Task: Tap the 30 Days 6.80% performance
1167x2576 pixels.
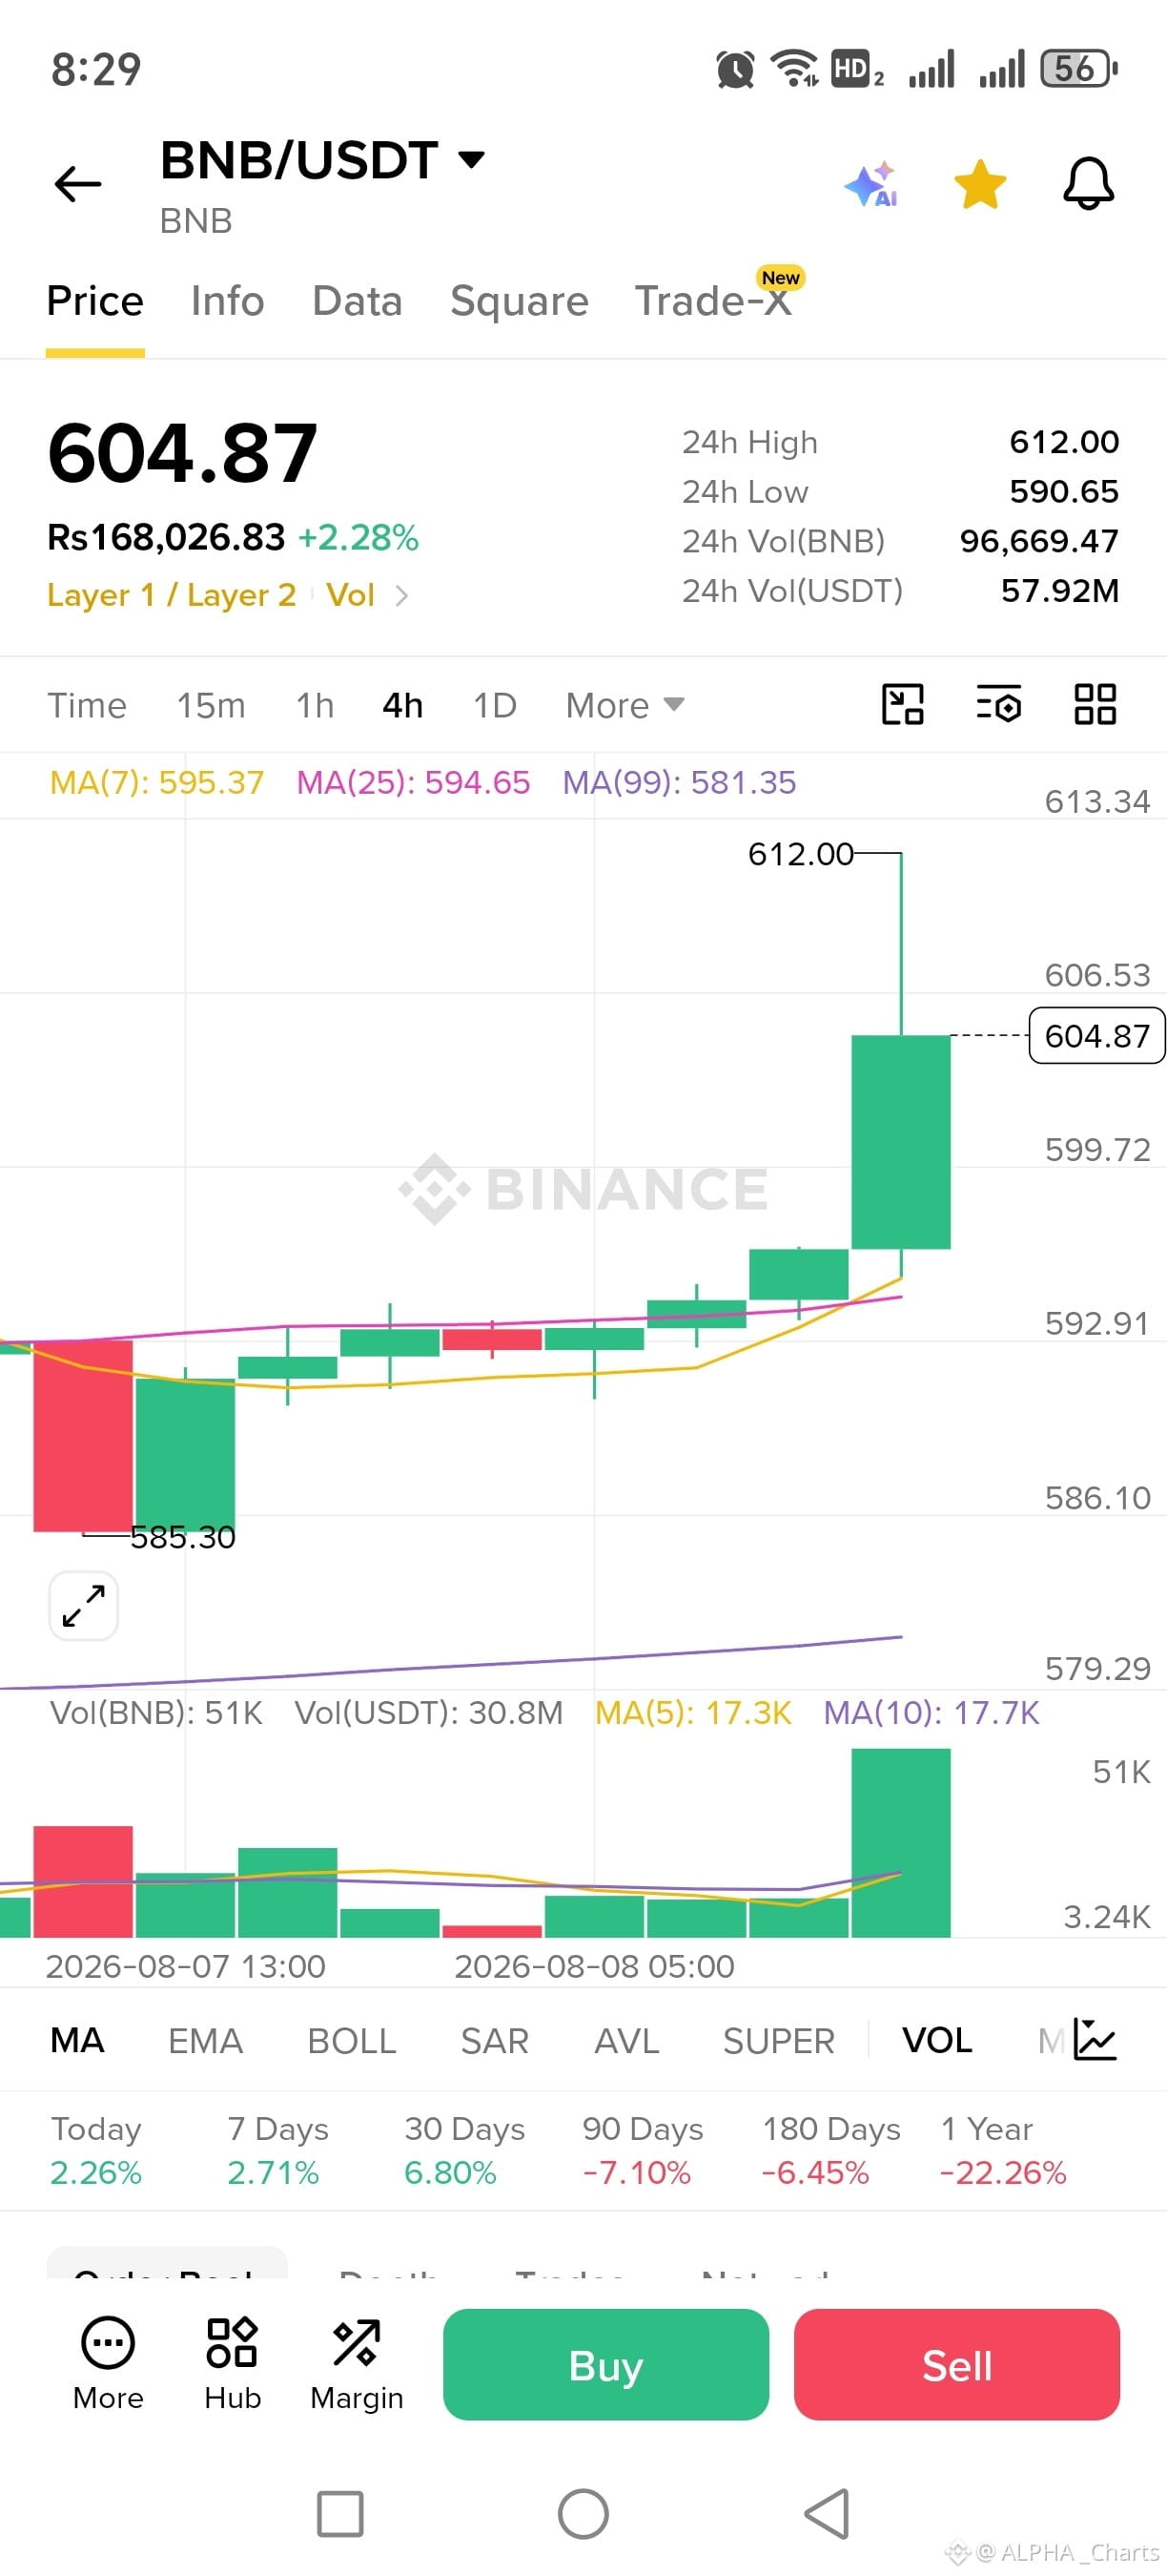Action: click(x=463, y=2150)
